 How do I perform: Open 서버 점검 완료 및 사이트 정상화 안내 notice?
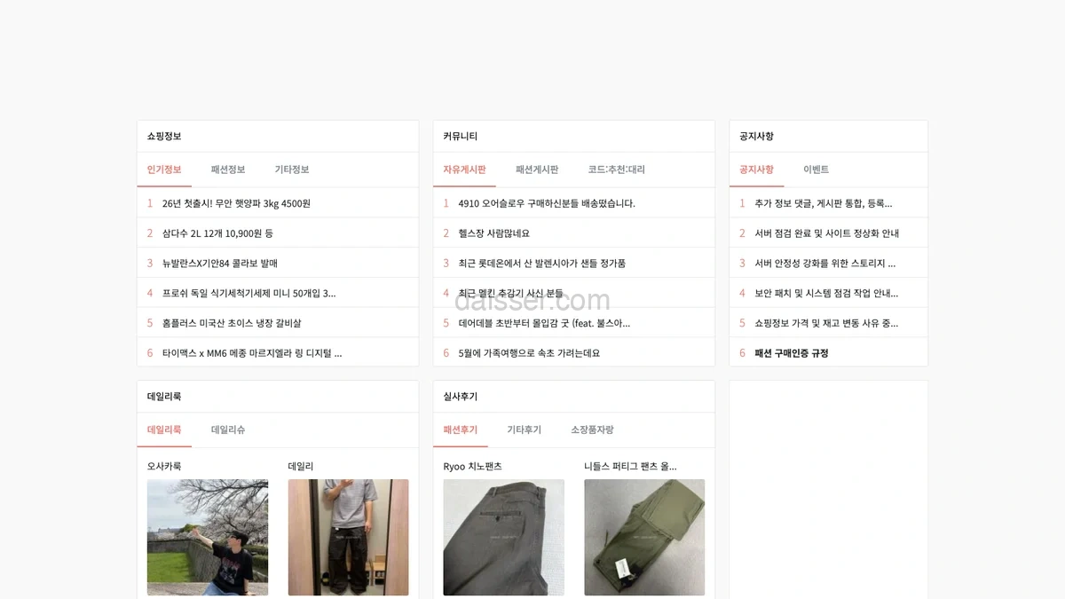coord(828,233)
